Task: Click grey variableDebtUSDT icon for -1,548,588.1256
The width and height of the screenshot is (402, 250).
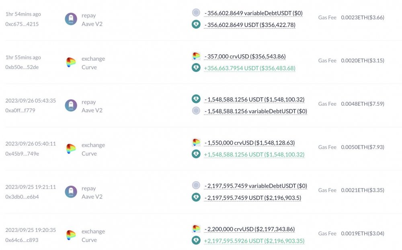Action: 196,111
